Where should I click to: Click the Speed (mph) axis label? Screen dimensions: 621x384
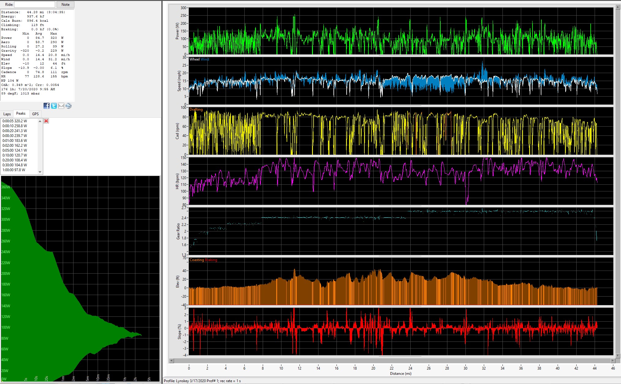pyautogui.click(x=179, y=81)
